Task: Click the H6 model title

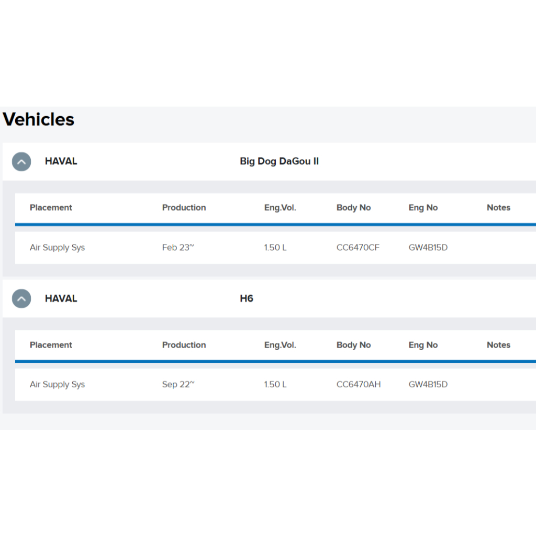Action: 246,298
